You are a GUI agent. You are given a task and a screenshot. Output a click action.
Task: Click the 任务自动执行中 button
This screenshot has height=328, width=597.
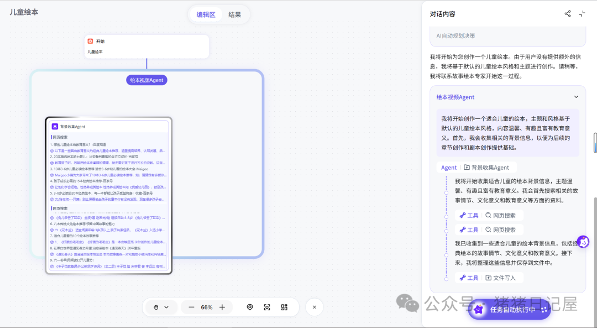pyautogui.click(x=508, y=310)
